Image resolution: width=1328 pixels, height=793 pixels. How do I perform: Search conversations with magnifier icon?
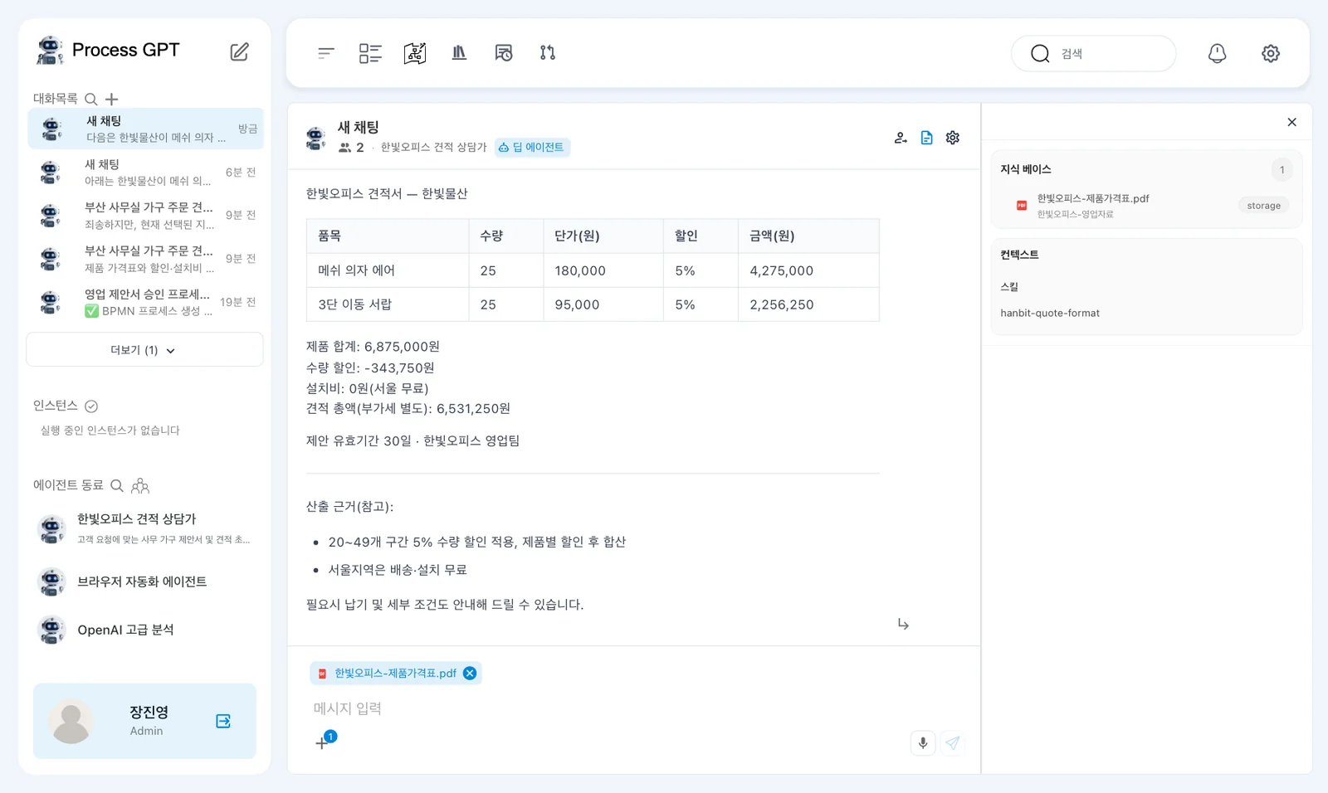pyautogui.click(x=91, y=99)
